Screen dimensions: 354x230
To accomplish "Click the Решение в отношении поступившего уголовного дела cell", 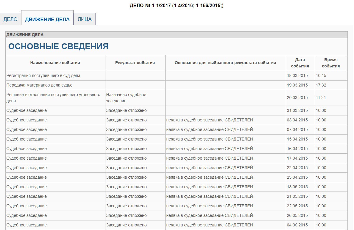I will coord(53,98).
